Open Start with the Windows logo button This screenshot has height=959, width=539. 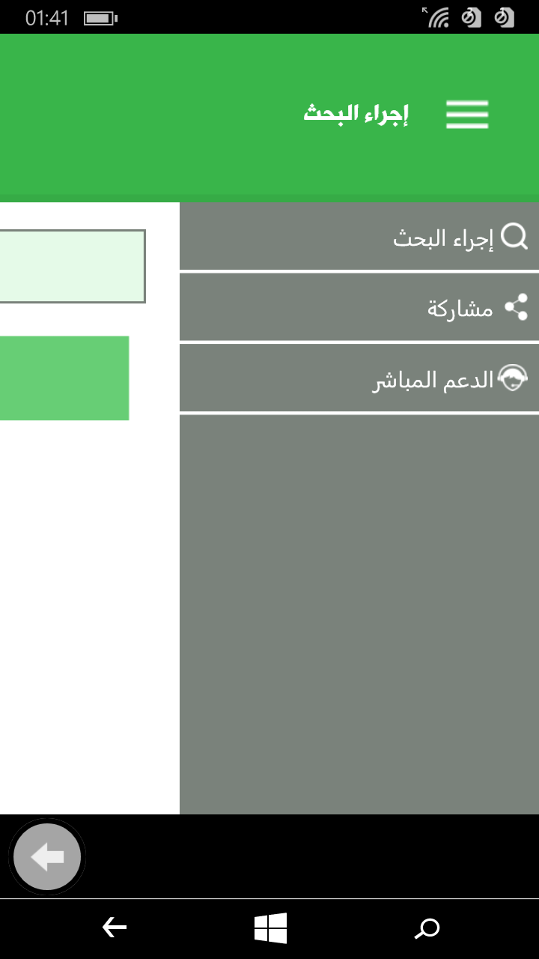(270, 928)
